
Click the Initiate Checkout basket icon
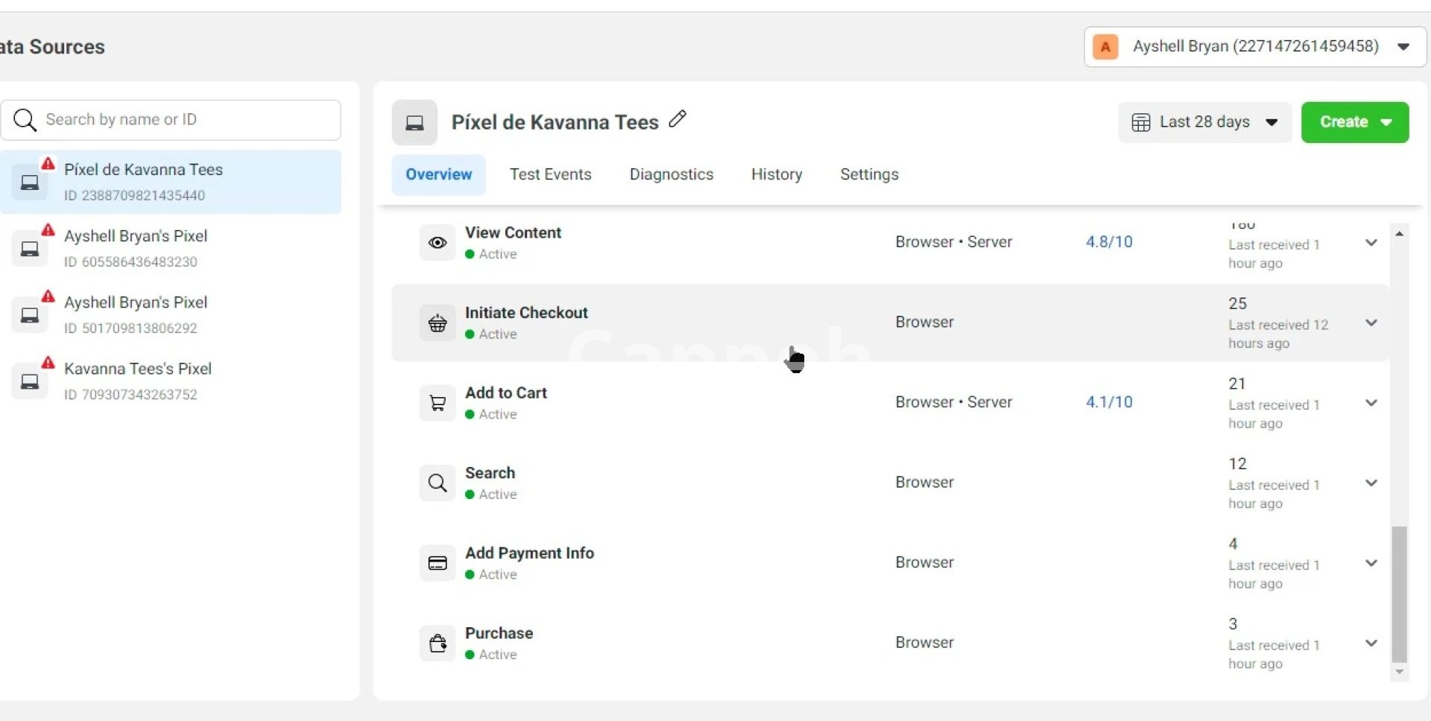(x=437, y=323)
